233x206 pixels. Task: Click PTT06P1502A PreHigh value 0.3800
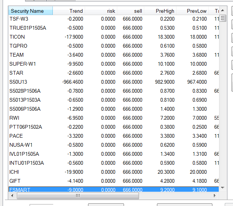167,127
